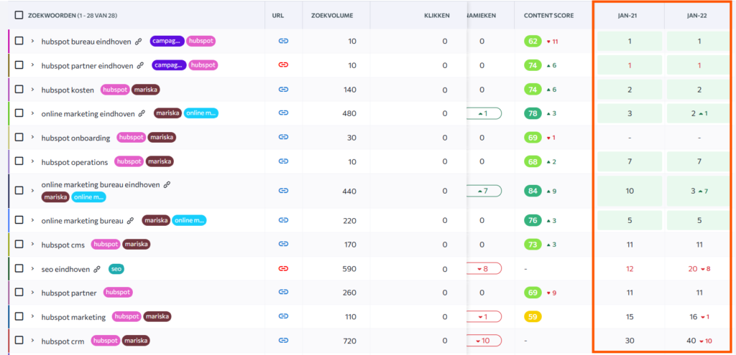Expand the hubspot onboarding row
This screenshot has width=736, height=355.
[x=32, y=138]
